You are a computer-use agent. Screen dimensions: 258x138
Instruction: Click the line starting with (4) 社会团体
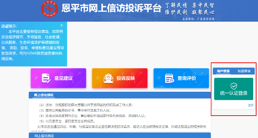(x=92, y=116)
